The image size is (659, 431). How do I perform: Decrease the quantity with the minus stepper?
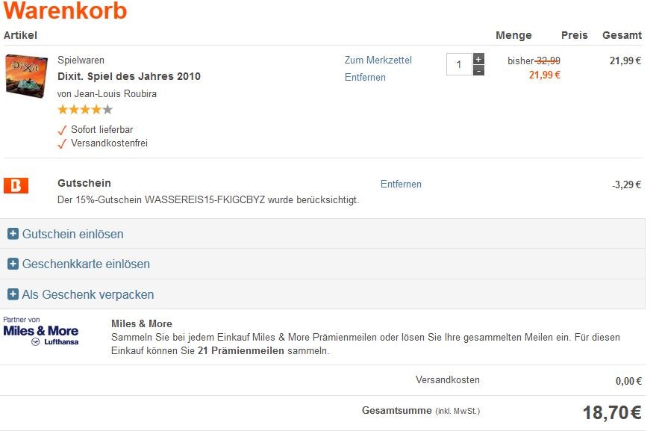478,69
